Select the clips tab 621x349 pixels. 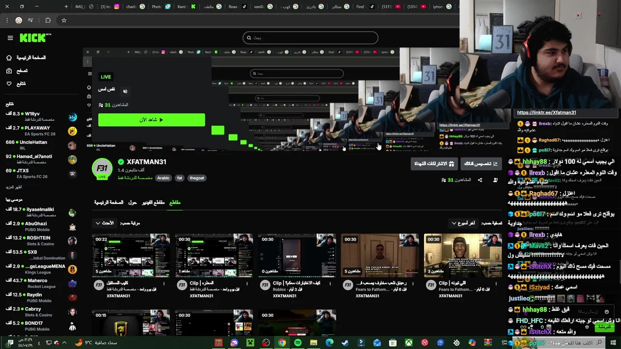click(x=175, y=202)
